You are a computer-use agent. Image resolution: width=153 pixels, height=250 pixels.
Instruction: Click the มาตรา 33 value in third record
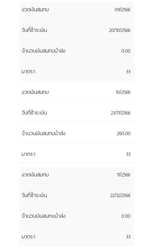click(128, 237)
